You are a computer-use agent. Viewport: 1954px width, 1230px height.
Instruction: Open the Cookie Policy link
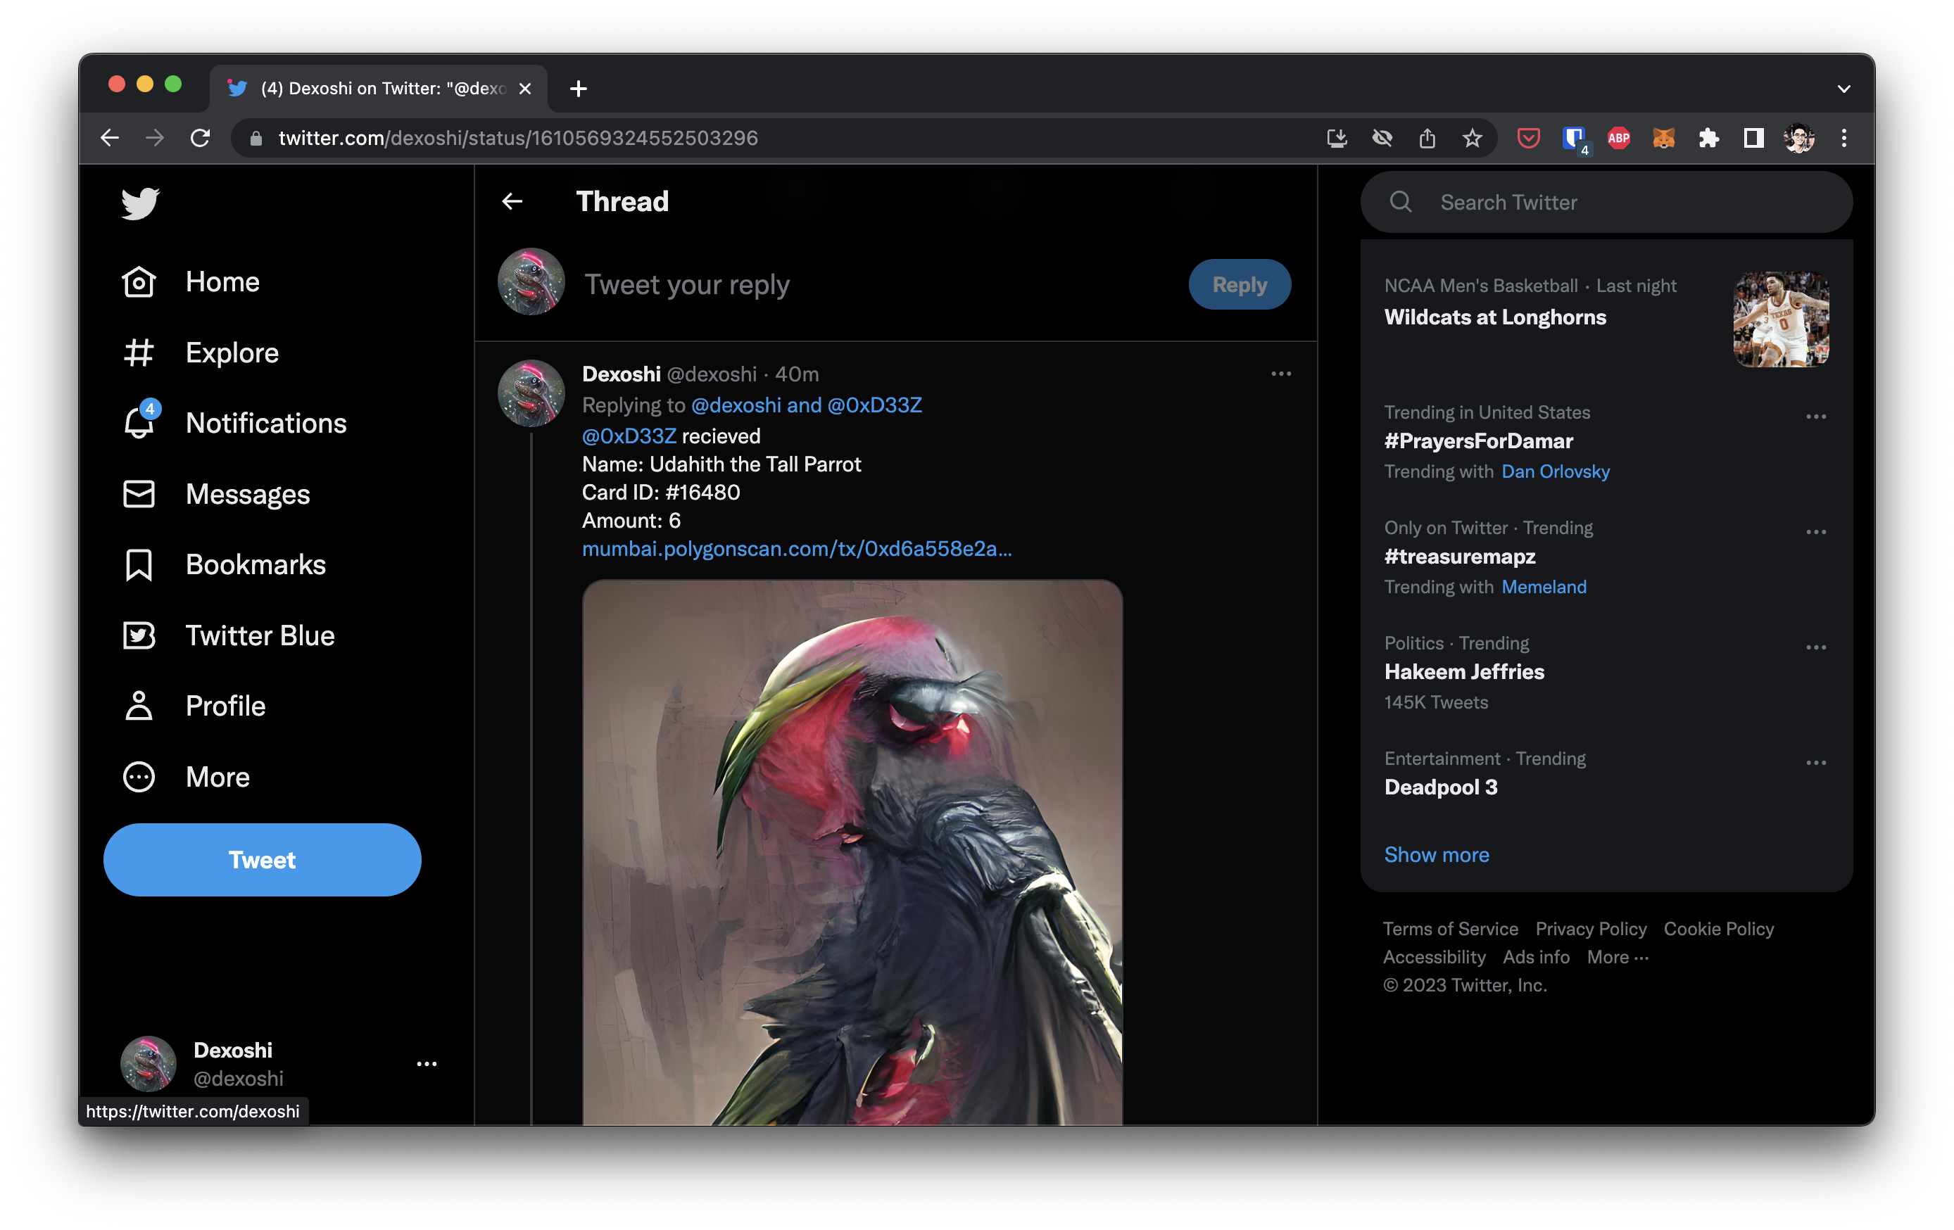coord(1719,929)
